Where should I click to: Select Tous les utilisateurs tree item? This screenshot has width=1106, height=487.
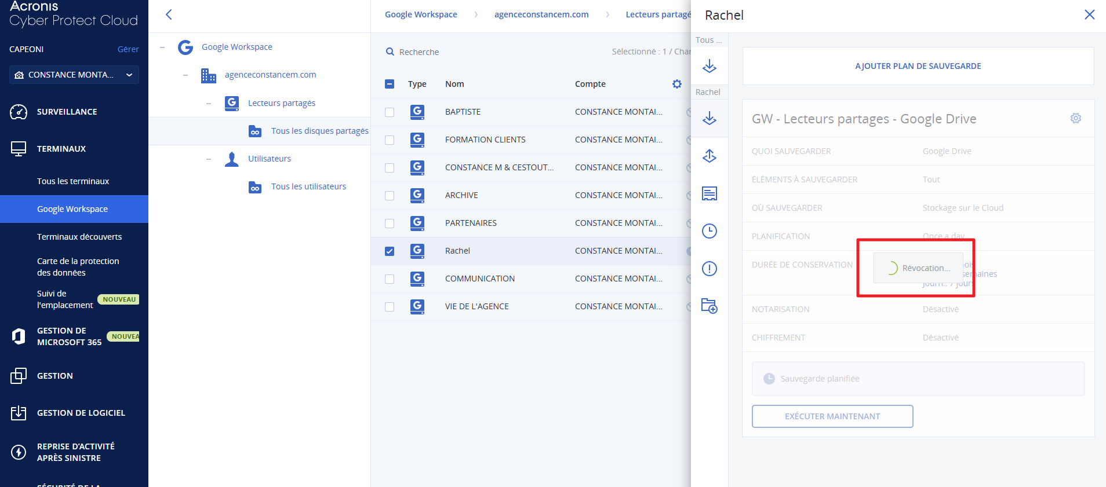[308, 186]
